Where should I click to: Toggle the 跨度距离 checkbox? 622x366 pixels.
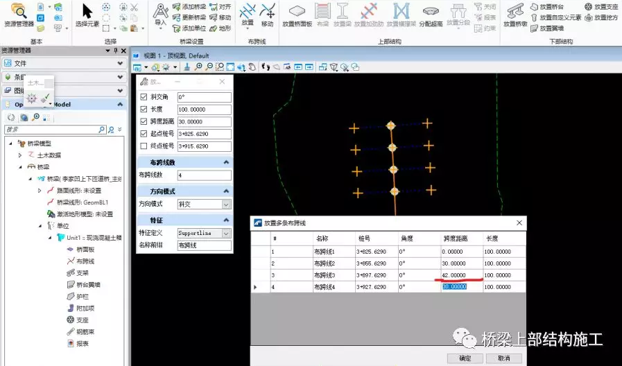[144, 121]
